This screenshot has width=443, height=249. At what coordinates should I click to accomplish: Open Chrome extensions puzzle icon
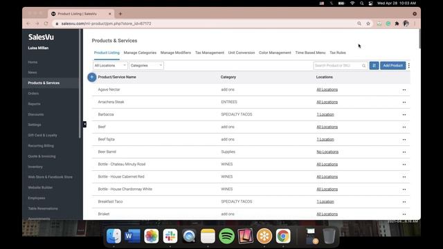[397, 24]
